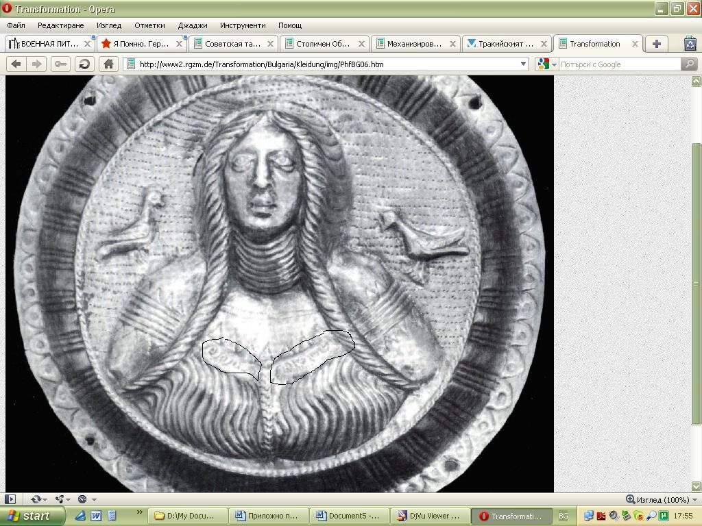Open a new tab with the plus button
The image size is (702, 526).
(656, 44)
